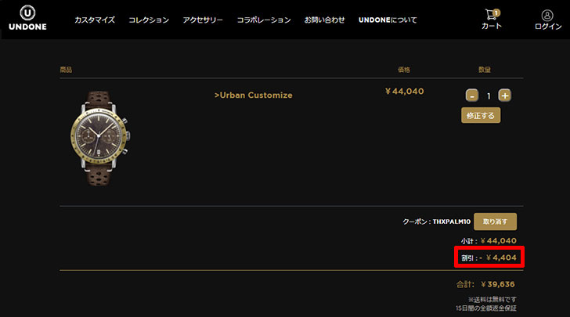Click the ログイン text label
The image size is (570, 317).
click(547, 27)
